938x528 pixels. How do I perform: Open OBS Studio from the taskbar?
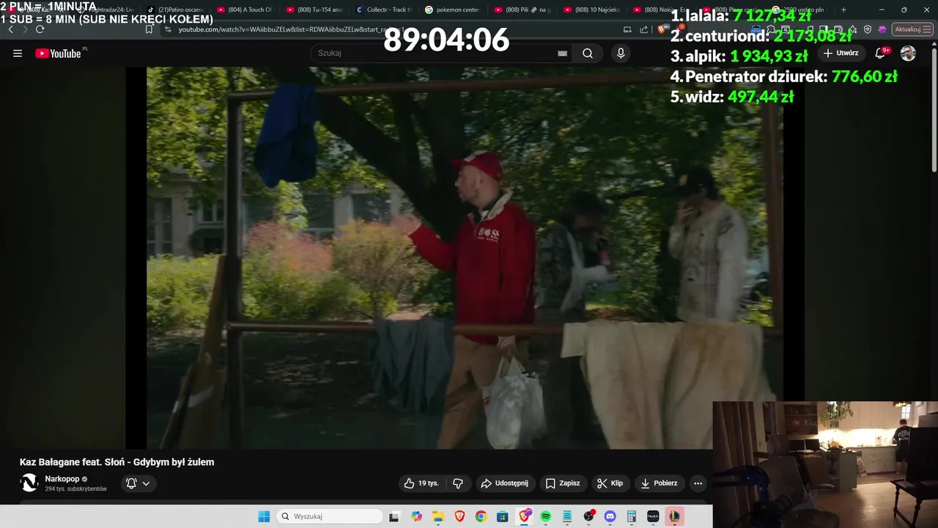point(588,516)
